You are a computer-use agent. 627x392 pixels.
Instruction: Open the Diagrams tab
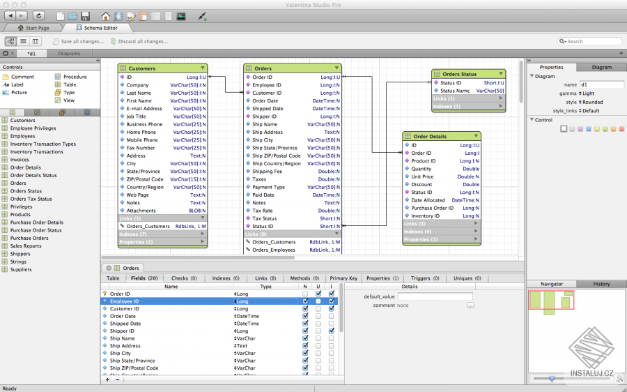click(69, 53)
